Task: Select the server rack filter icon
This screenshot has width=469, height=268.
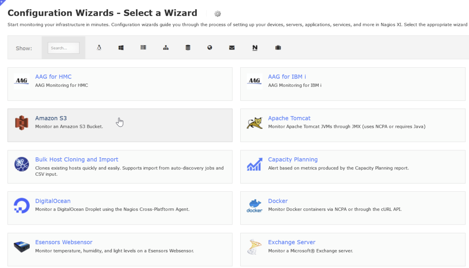Action: pyautogui.click(x=143, y=48)
